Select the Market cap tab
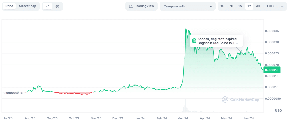287x123 pixels. [27, 6]
